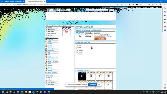Viewport: 167px width, 94px height.
Task: Select rating 1 - Sucks radio button
Action: [x=76, y=45]
